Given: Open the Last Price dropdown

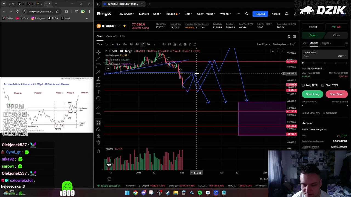Looking at the screenshot, I should (x=264, y=44).
